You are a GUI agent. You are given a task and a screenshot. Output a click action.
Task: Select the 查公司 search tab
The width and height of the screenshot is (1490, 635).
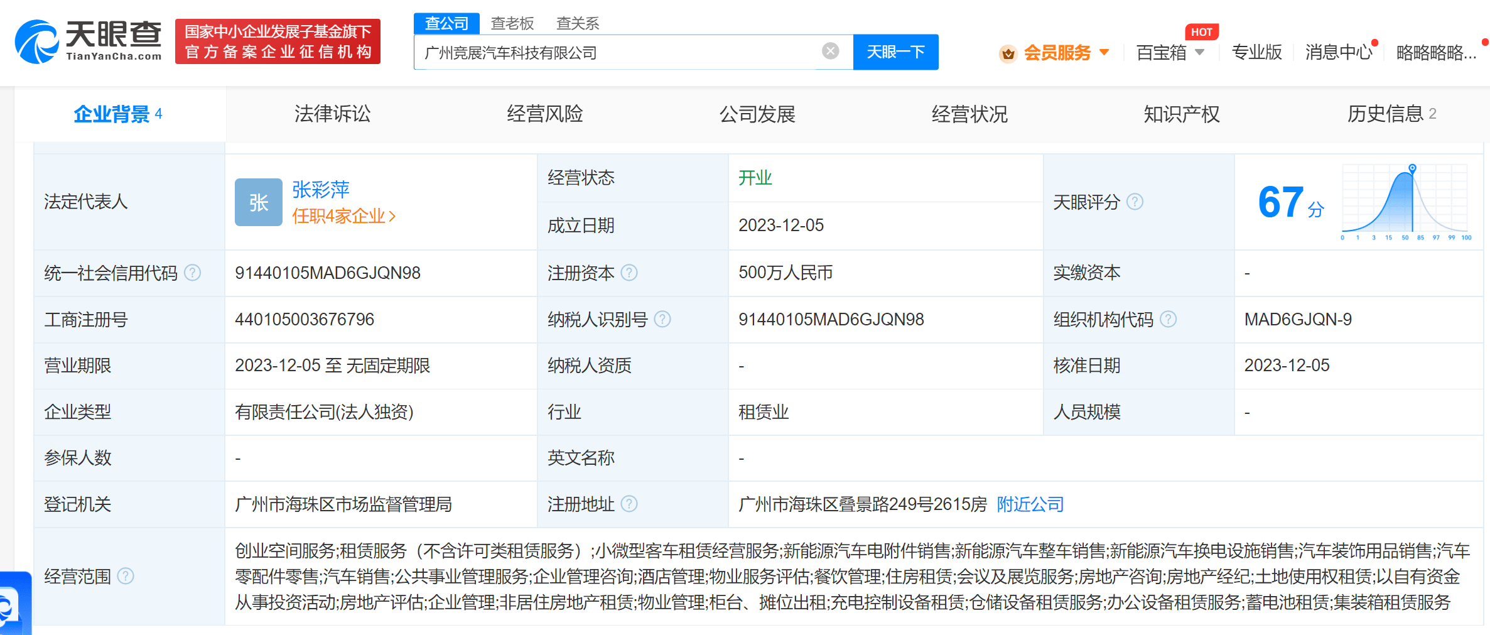[x=446, y=23]
